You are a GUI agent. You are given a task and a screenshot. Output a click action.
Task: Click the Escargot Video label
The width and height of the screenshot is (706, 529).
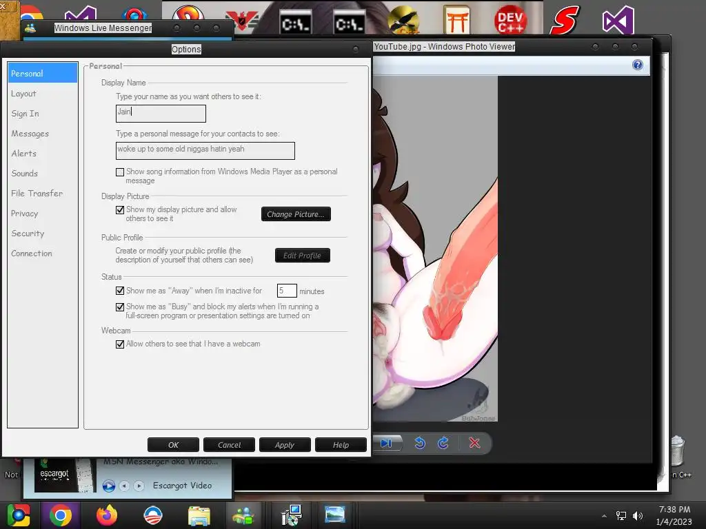coord(182,486)
